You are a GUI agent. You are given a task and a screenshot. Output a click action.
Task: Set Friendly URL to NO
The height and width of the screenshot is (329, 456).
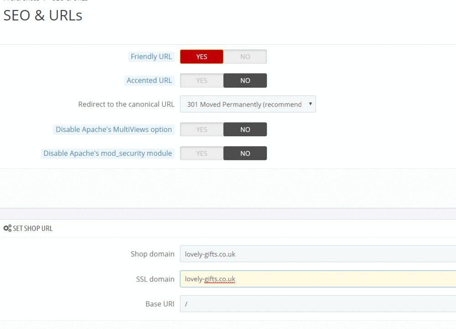tap(245, 57)
